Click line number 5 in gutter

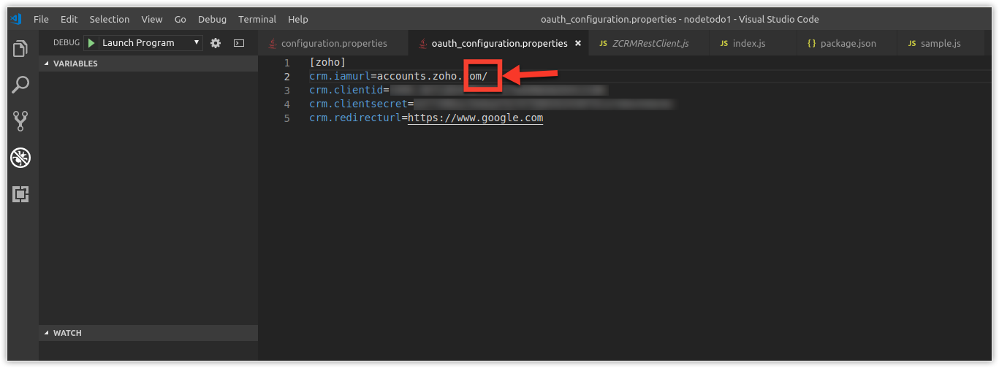(287, 118)
